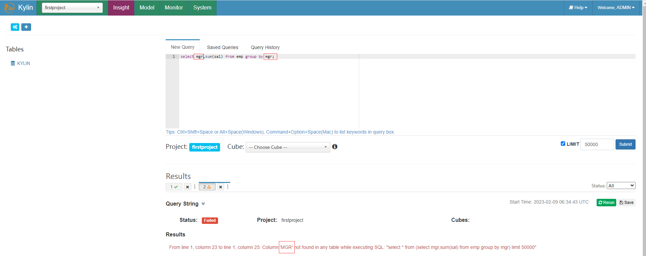Click the Kylin logo icon
The height and width of the screenshot is (256, 646).
pyautogui.click(x=9, y=7)
